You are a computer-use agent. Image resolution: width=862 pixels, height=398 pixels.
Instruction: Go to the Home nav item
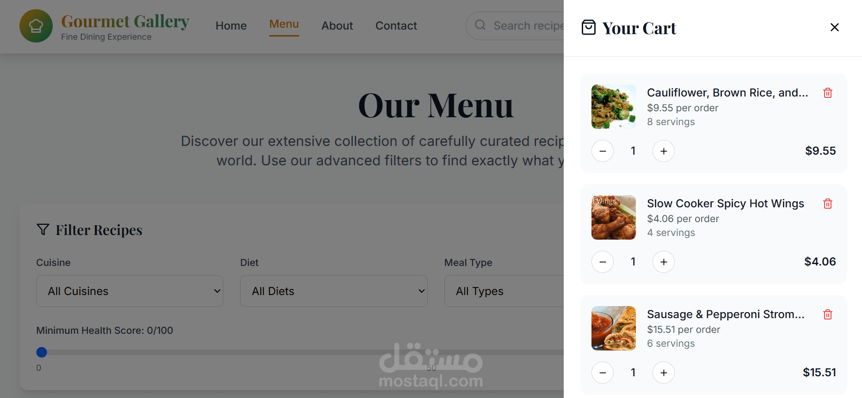tap(231, 26)
